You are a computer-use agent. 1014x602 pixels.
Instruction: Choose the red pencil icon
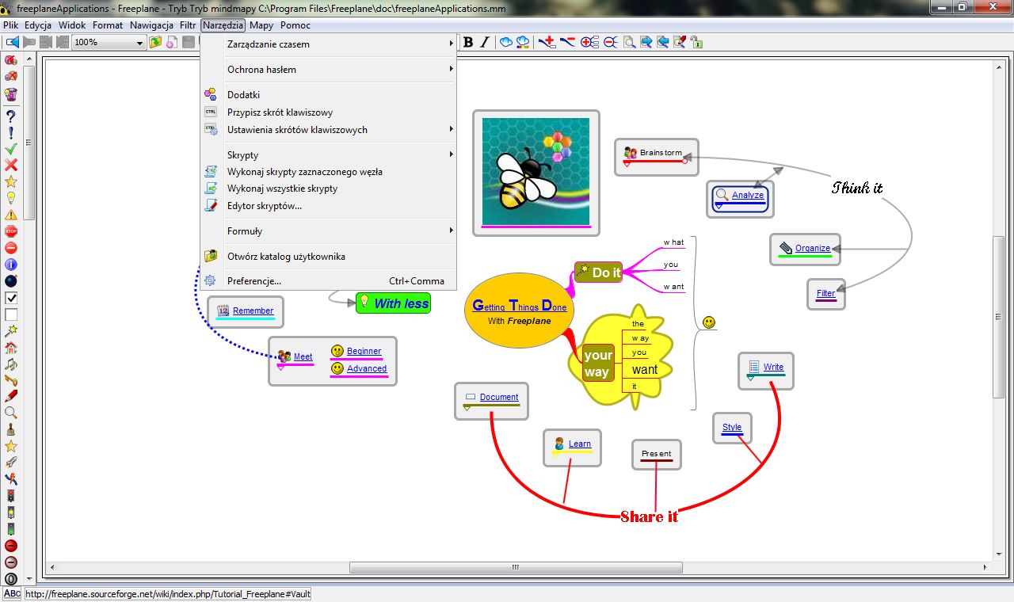coord(11,397)
